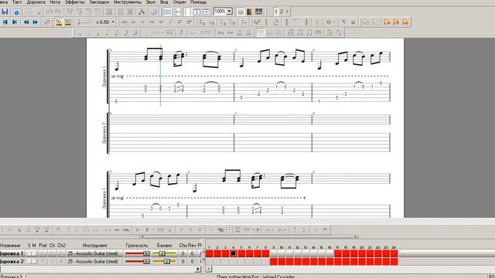Adjust Баланс slider for Дорожка 2
This screenshot has height=278, width=495.
click(164, 262)
